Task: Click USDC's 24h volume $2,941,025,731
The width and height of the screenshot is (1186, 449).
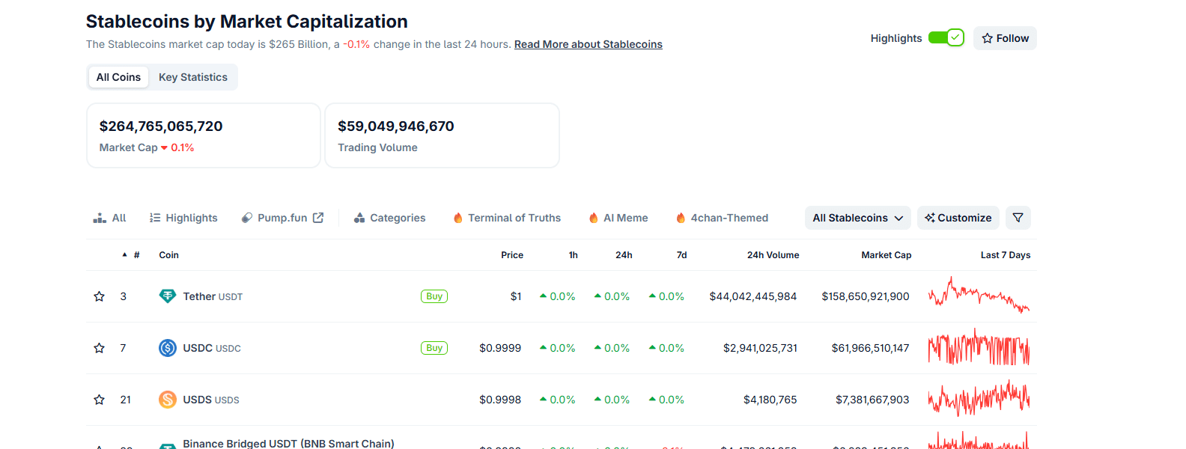Action: (x=760, y=348)
